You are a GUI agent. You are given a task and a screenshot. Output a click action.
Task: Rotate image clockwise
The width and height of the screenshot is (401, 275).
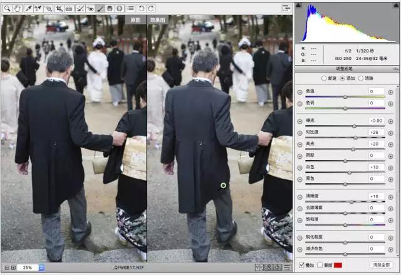(x=151, y=9)
